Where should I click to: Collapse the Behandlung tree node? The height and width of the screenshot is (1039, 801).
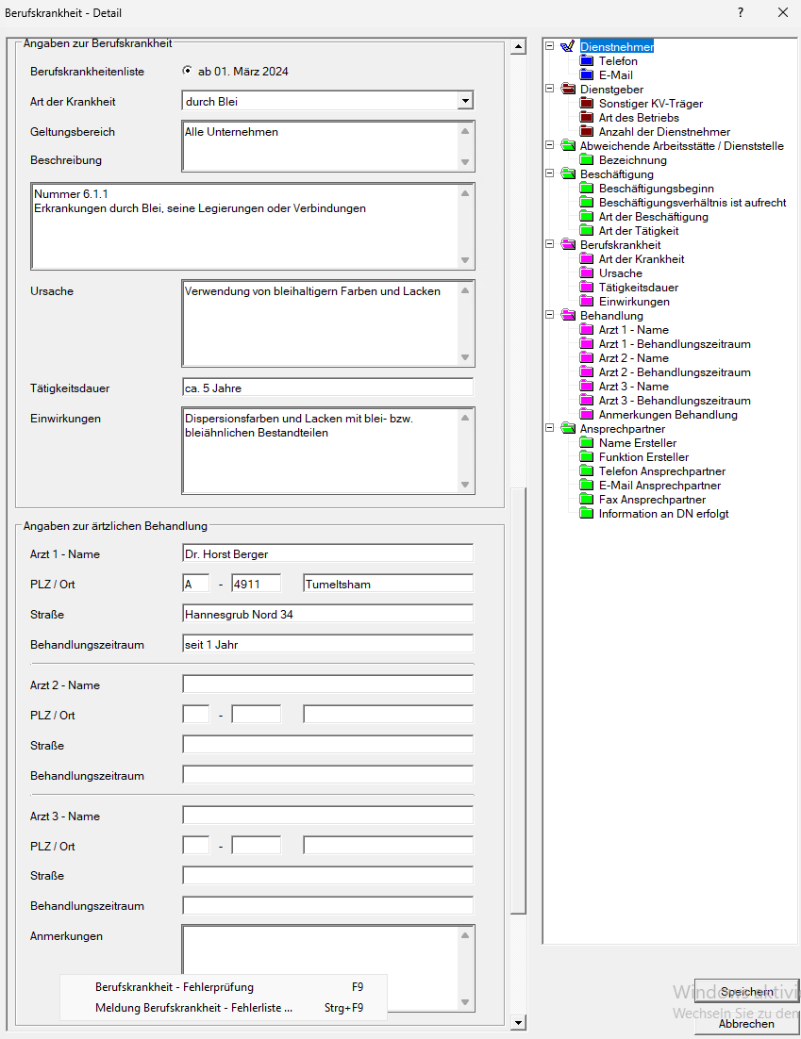pyautogui.click(x=550, y=316)
